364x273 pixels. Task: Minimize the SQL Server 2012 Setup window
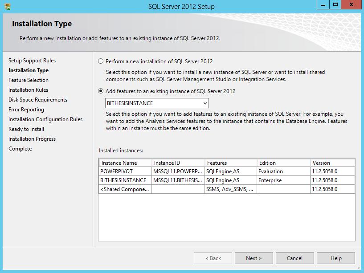click(323, 5)
